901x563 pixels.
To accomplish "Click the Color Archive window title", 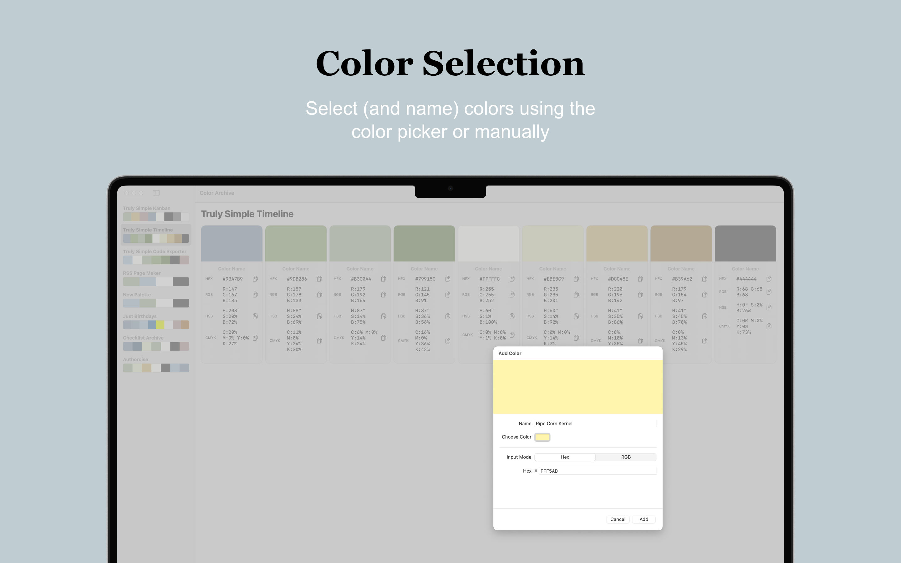I will click(217, 193).
